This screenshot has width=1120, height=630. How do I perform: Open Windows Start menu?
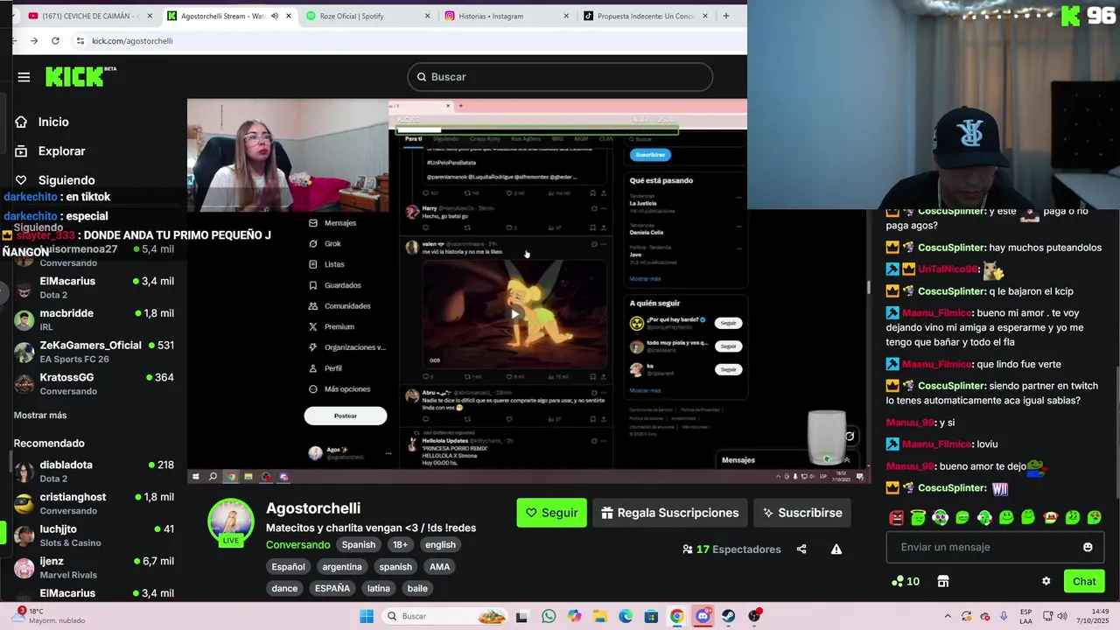[367, 616]
